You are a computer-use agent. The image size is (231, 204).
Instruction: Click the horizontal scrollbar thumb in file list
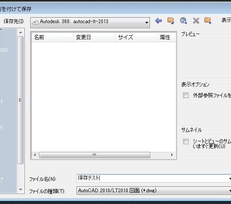pyautogui.click(x=94, y=155)
